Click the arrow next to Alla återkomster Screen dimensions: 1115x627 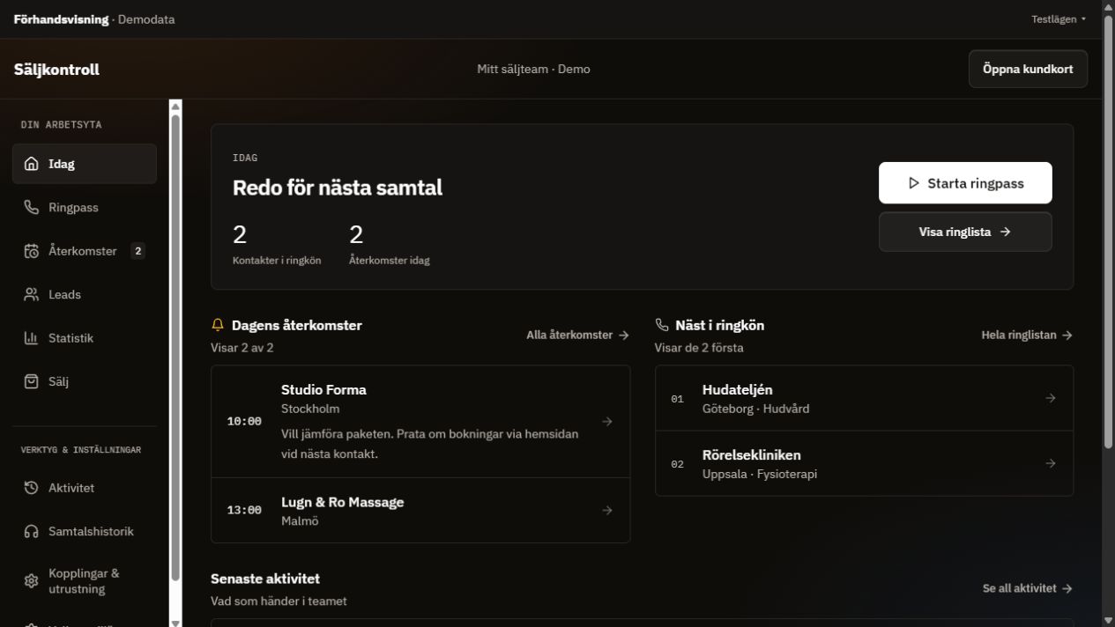tap(624, 336)
